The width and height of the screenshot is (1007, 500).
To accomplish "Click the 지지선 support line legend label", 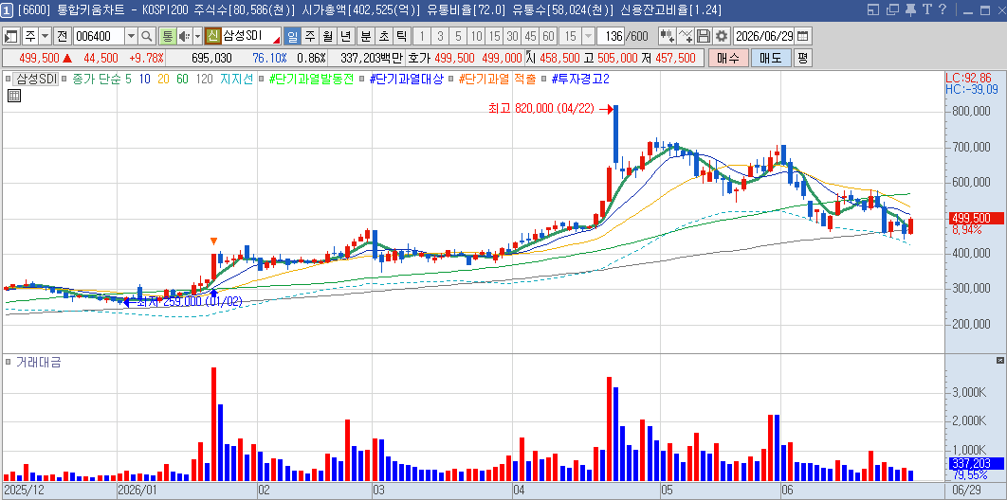I will (x=236, y=80).
